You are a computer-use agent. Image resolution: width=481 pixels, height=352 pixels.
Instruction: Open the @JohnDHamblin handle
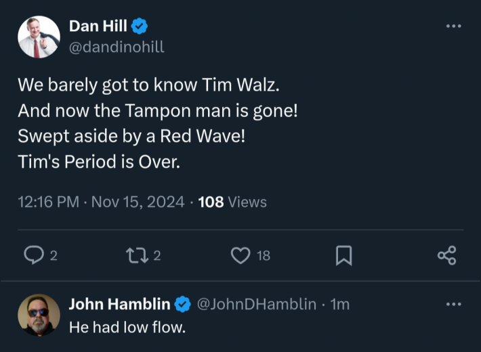click(257, 304)
